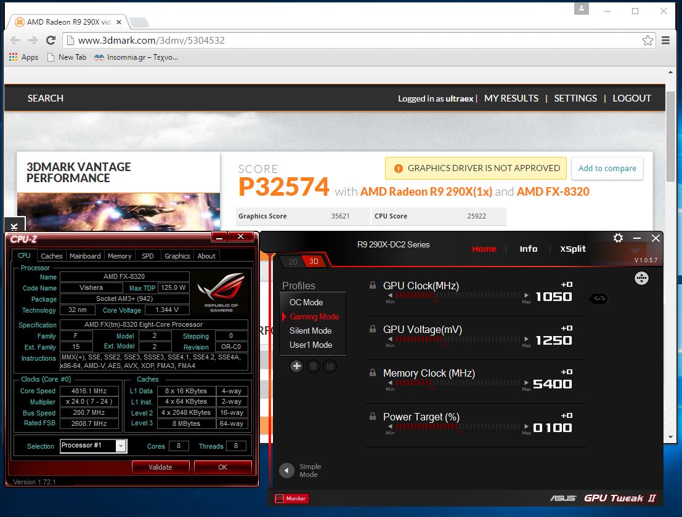Screen dimensions: 682x517
Task: Open the Graphics tab in CPU-Z
Action: pos(177,256)
